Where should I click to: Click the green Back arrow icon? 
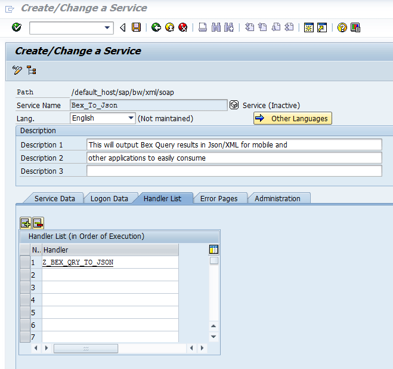point(156,27)
